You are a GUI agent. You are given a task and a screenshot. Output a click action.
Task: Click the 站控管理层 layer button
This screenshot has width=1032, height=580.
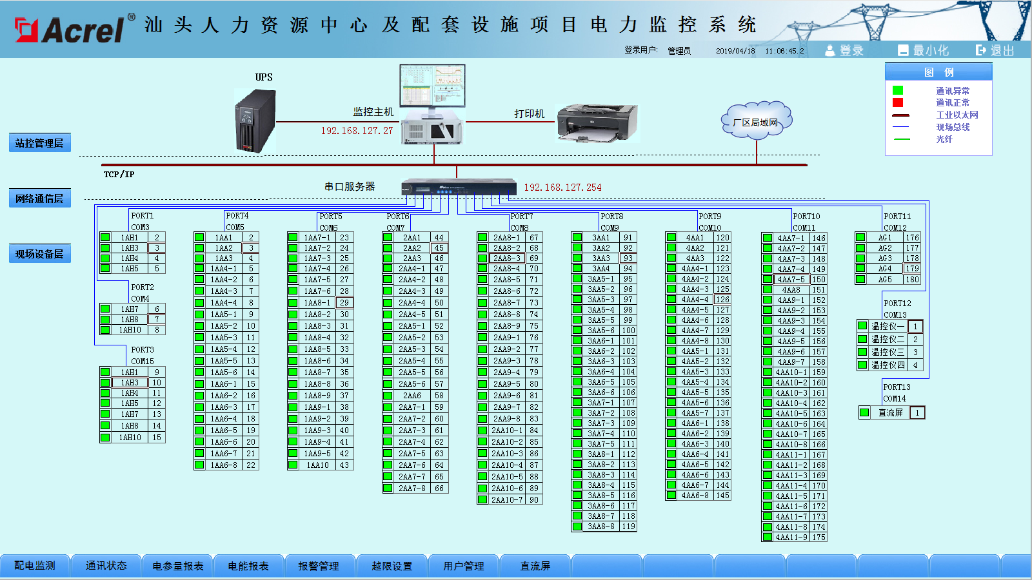click(x=39, y=143)
